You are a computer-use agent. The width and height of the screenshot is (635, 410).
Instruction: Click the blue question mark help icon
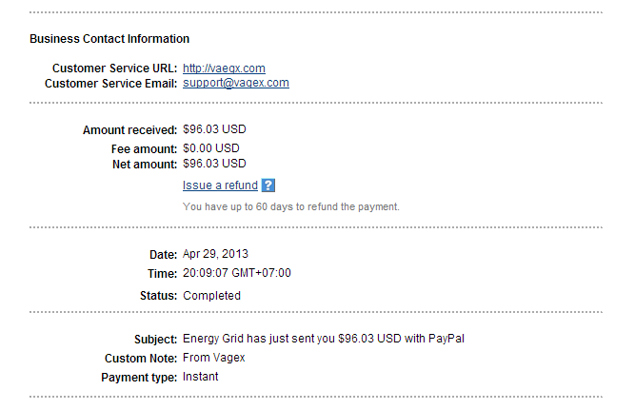point(268,185)
